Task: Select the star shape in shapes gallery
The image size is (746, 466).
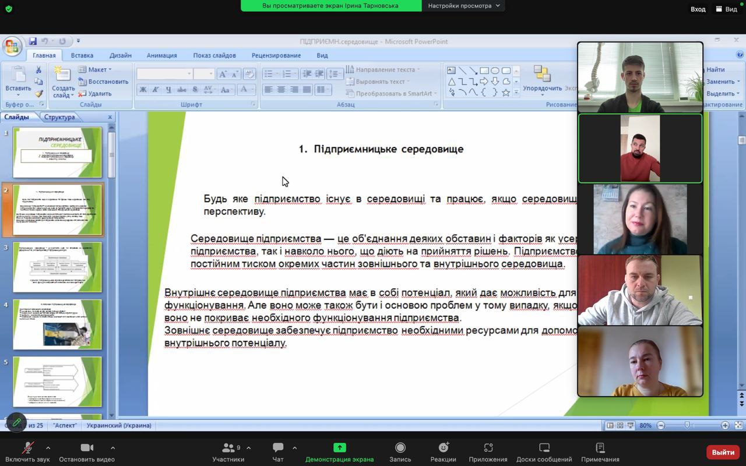Action: pos(506,92)
